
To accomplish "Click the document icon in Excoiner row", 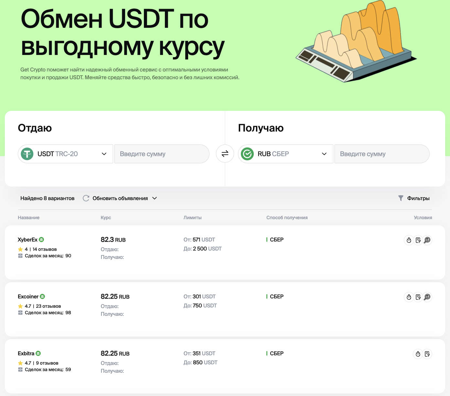I will 418,297.
